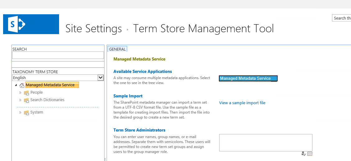Select the System tree item
351x161 pixels.
37,112
